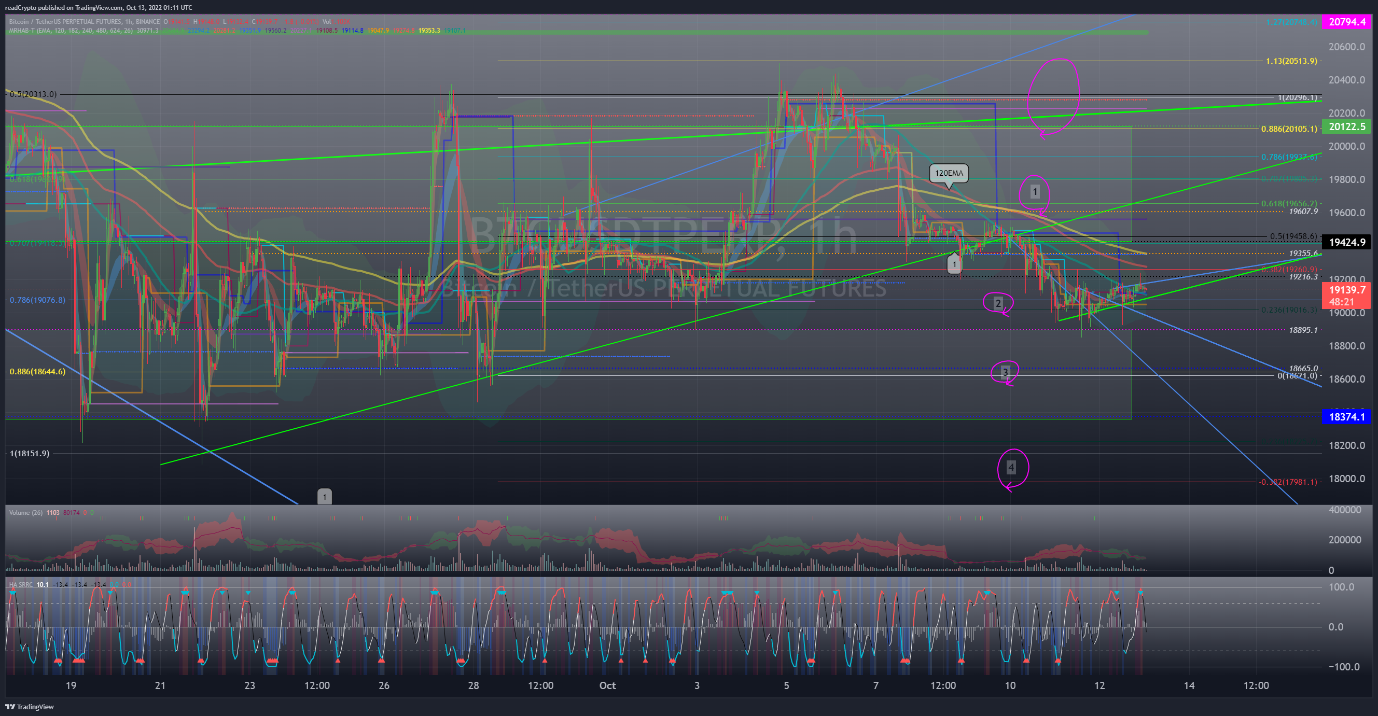Image resolution: width=1378 pixels, height=716 pixels.
Task: Click the blue 18374.1 price tag
Action: point(1347,417)
